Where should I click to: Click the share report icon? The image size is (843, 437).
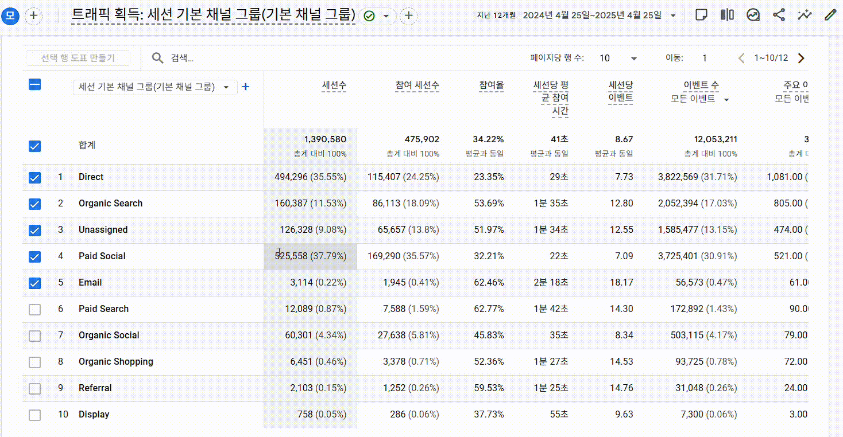pos(779,15)
